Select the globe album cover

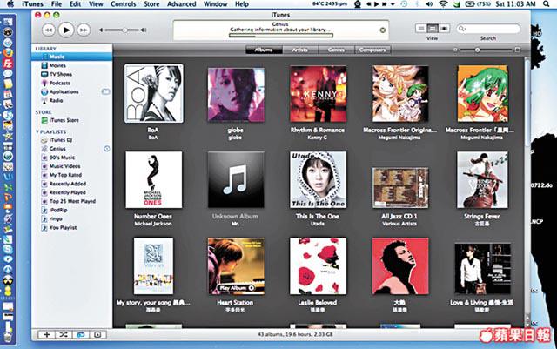(x=236, y=95)
